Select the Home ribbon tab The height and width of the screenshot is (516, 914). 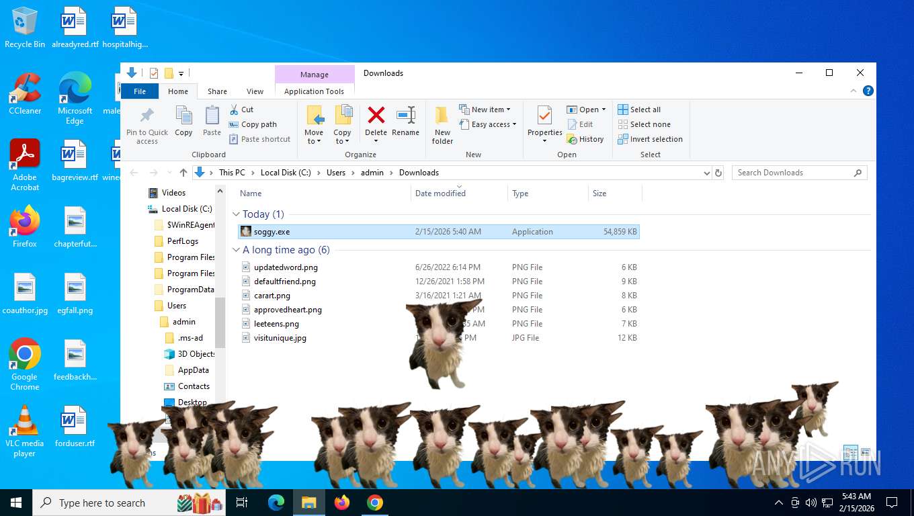(178, 91)
